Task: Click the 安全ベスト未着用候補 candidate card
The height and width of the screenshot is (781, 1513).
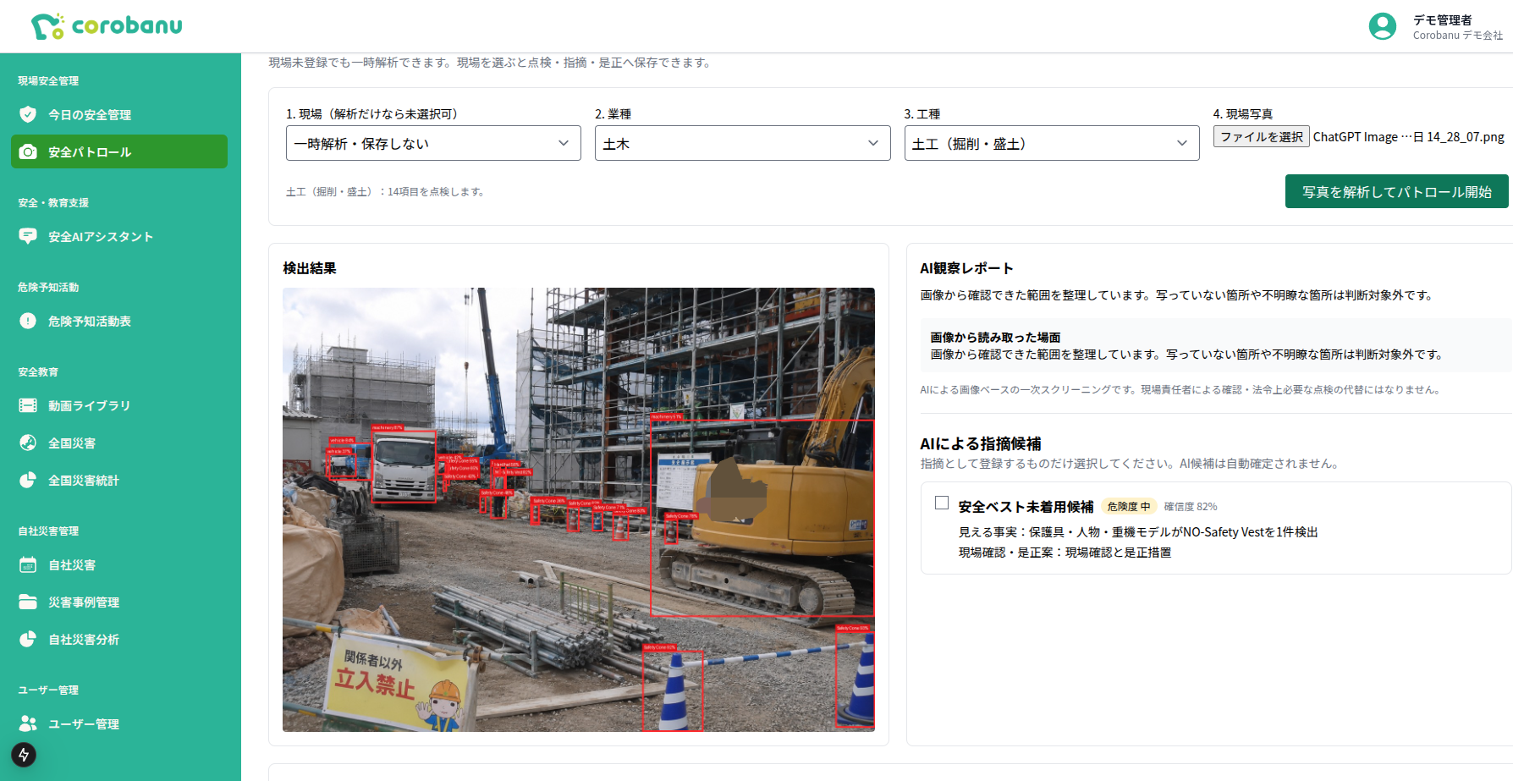Action: pyautogui.click(x=1216, y=528)
